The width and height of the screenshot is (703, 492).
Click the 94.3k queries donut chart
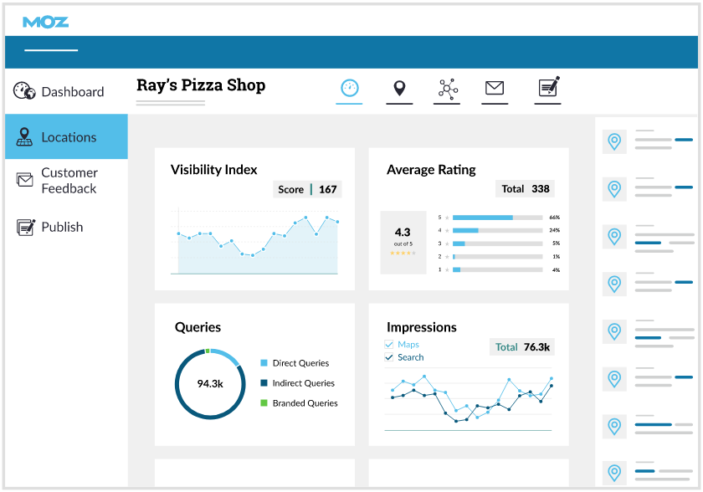click(209, 384)
